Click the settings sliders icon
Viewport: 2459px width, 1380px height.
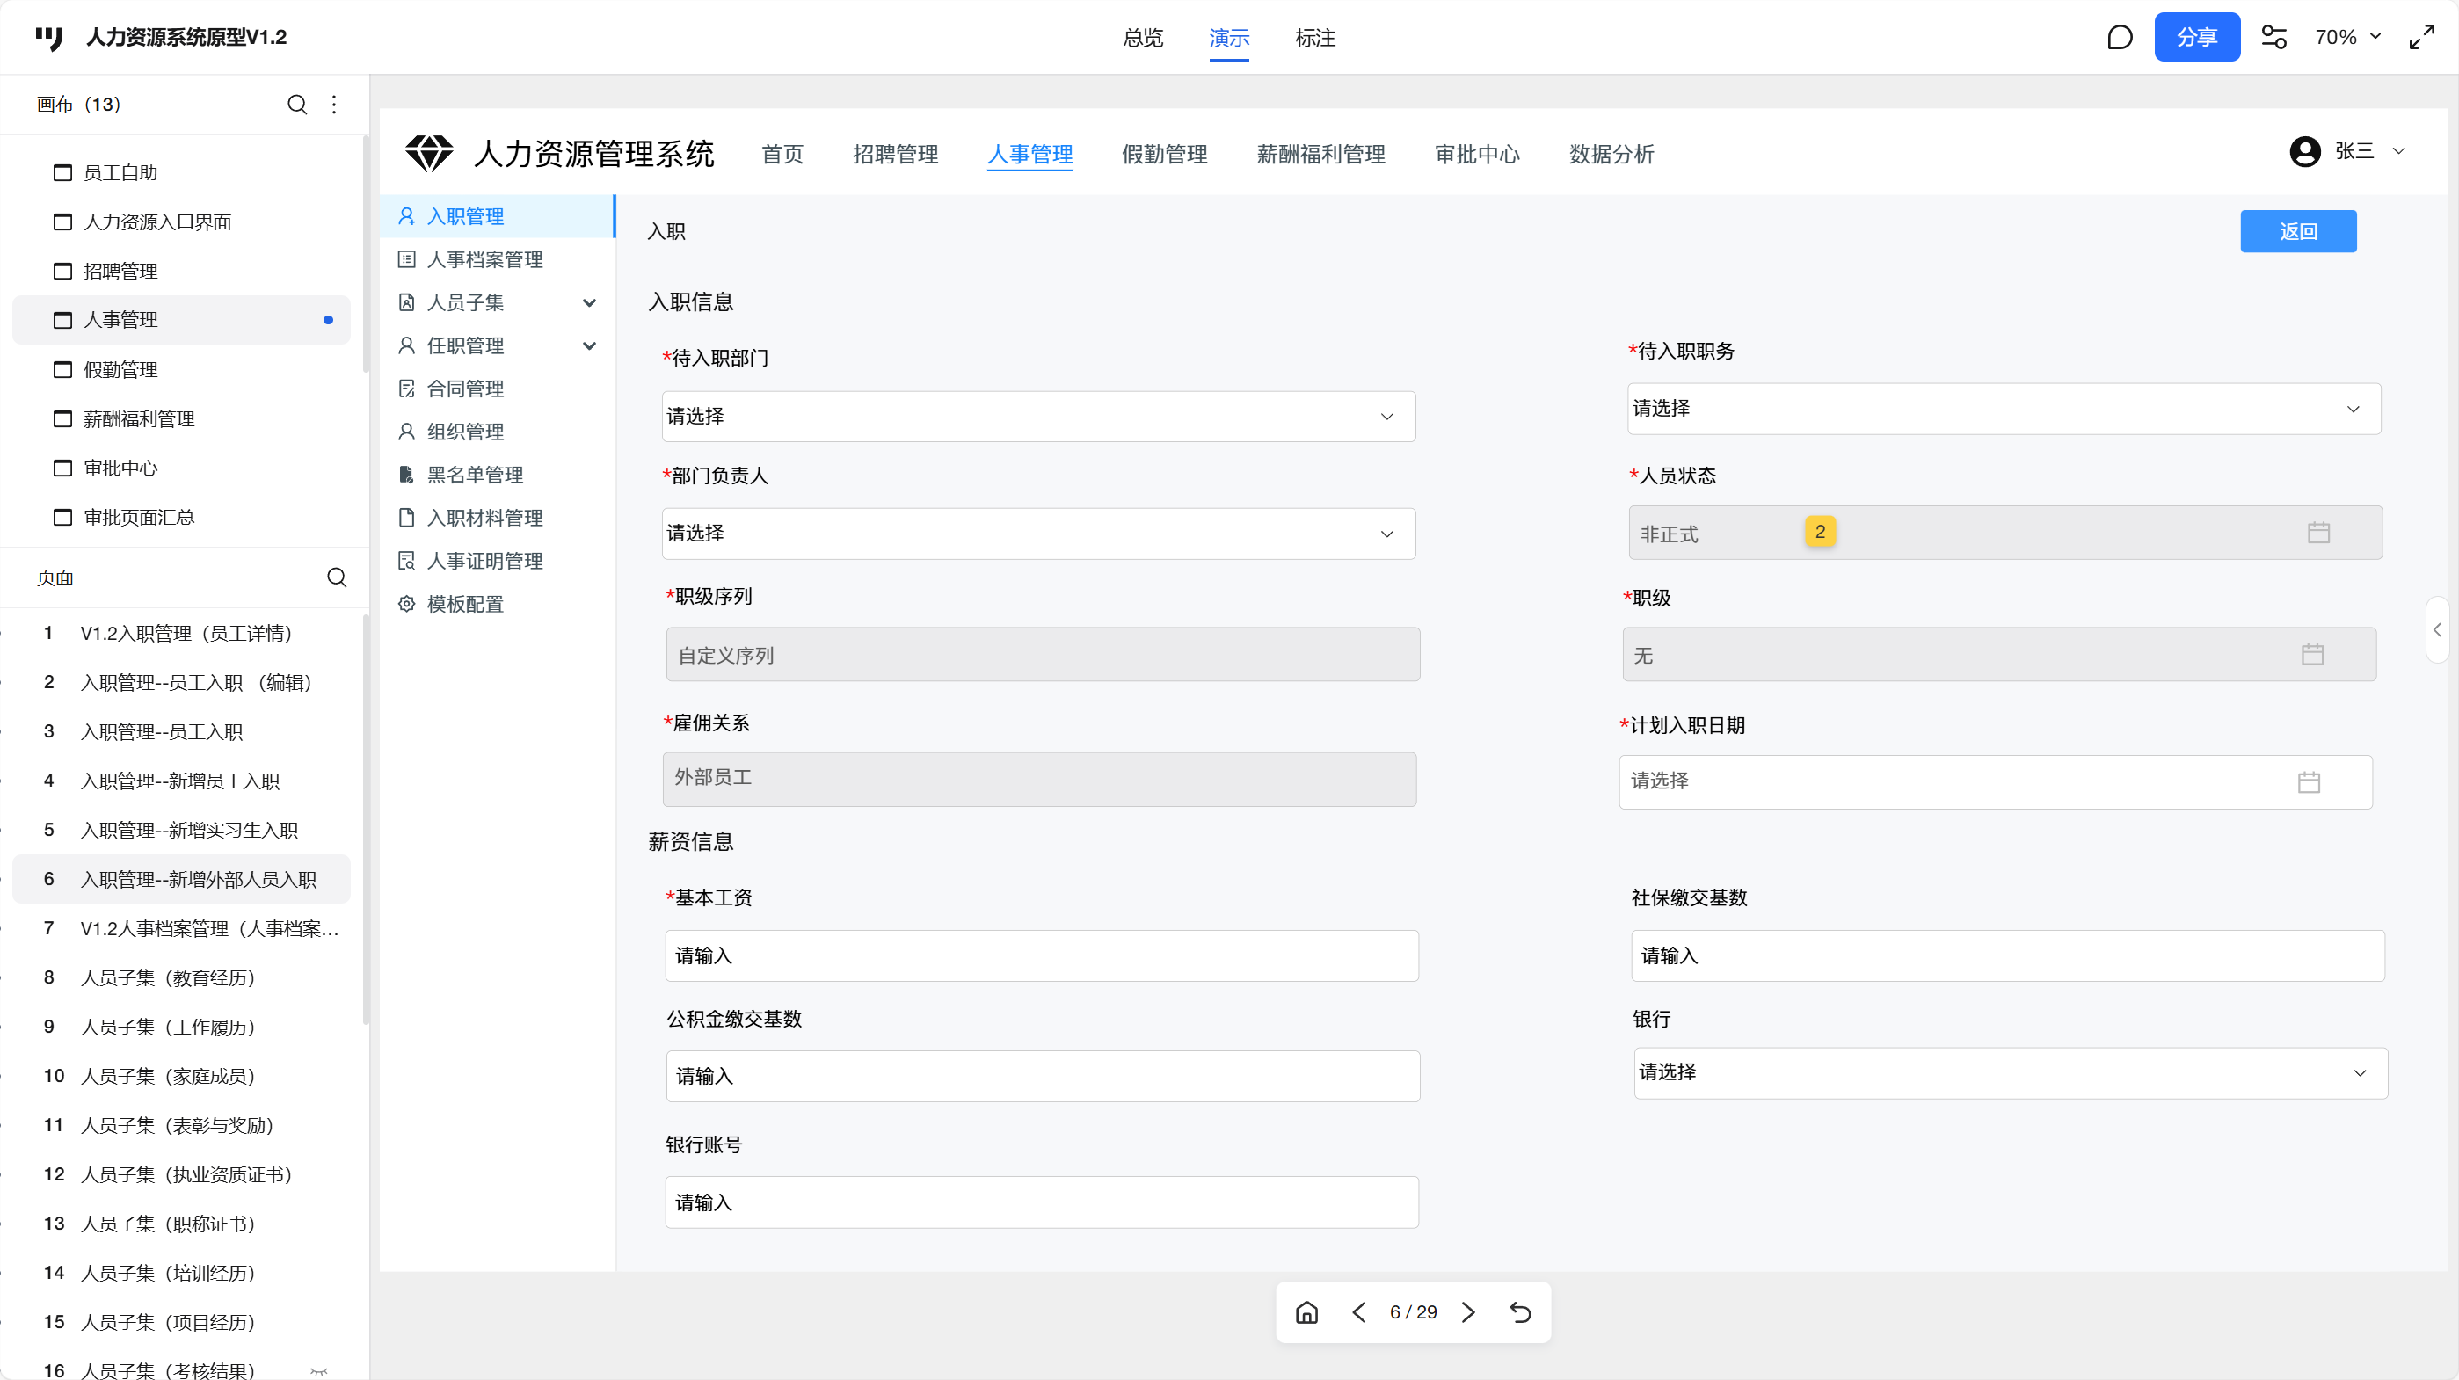coord(2273,37)
